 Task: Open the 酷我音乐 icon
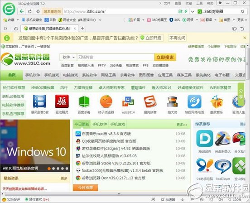tap(216, 101)
